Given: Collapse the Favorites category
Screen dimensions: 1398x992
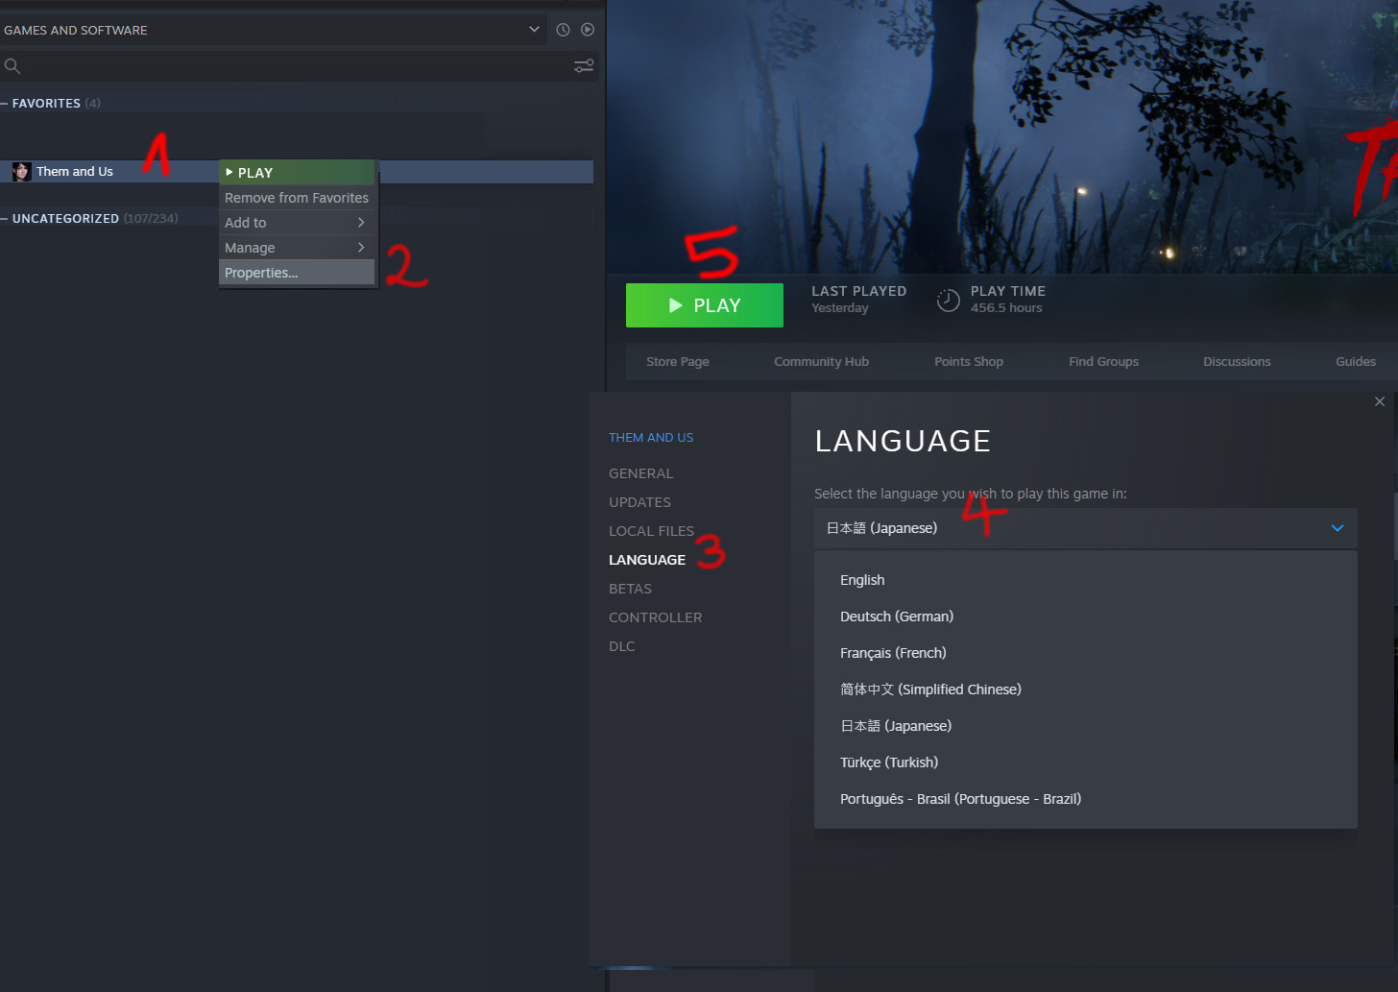Looking at the screenshot, I should click(x=5, y=104).
